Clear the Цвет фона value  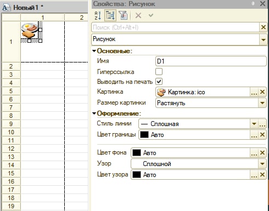coord(262,153)
